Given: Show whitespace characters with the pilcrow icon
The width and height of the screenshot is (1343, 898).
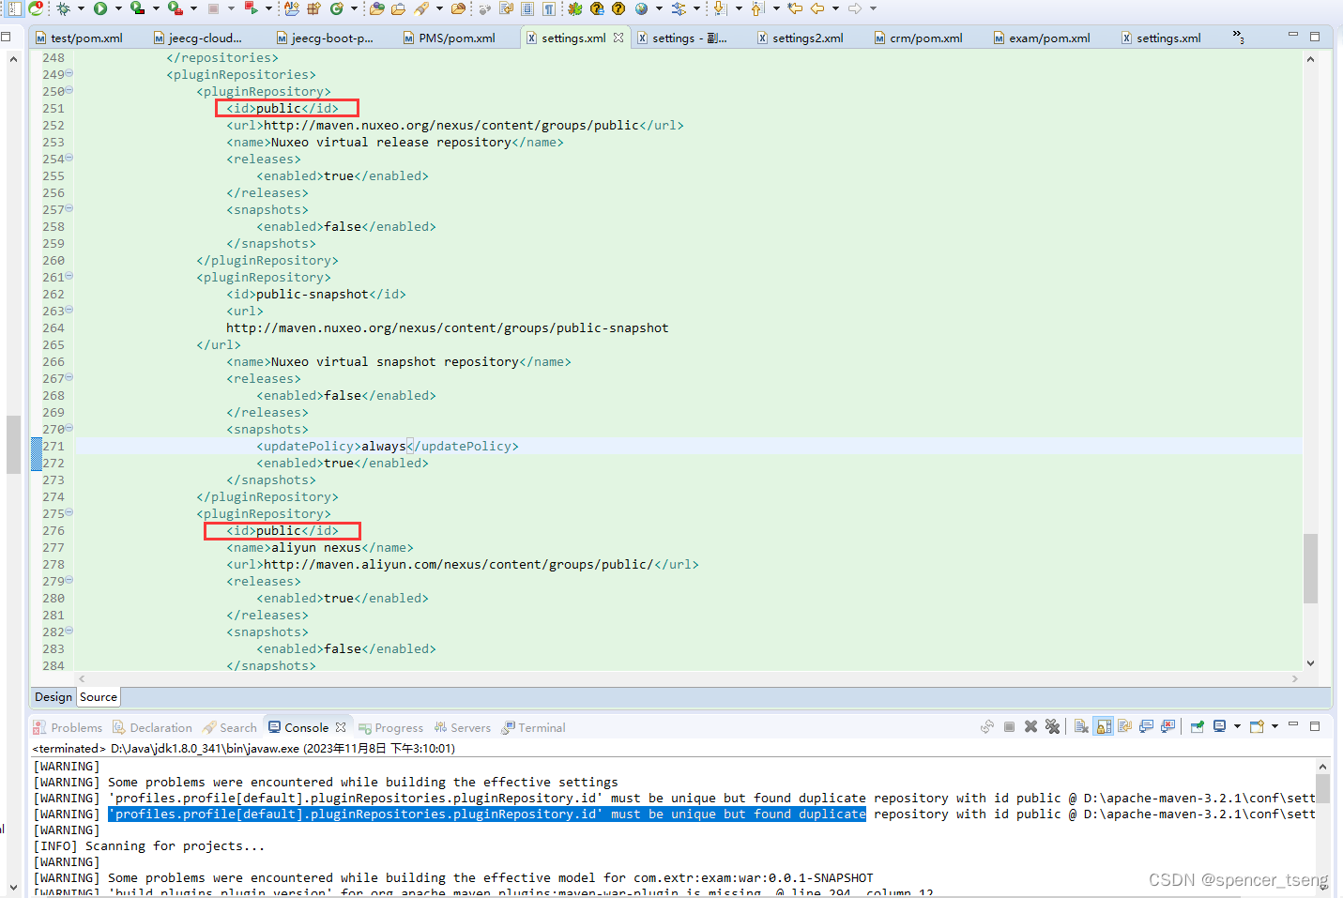Looking at the screenshot, I should tap(549, 8).
